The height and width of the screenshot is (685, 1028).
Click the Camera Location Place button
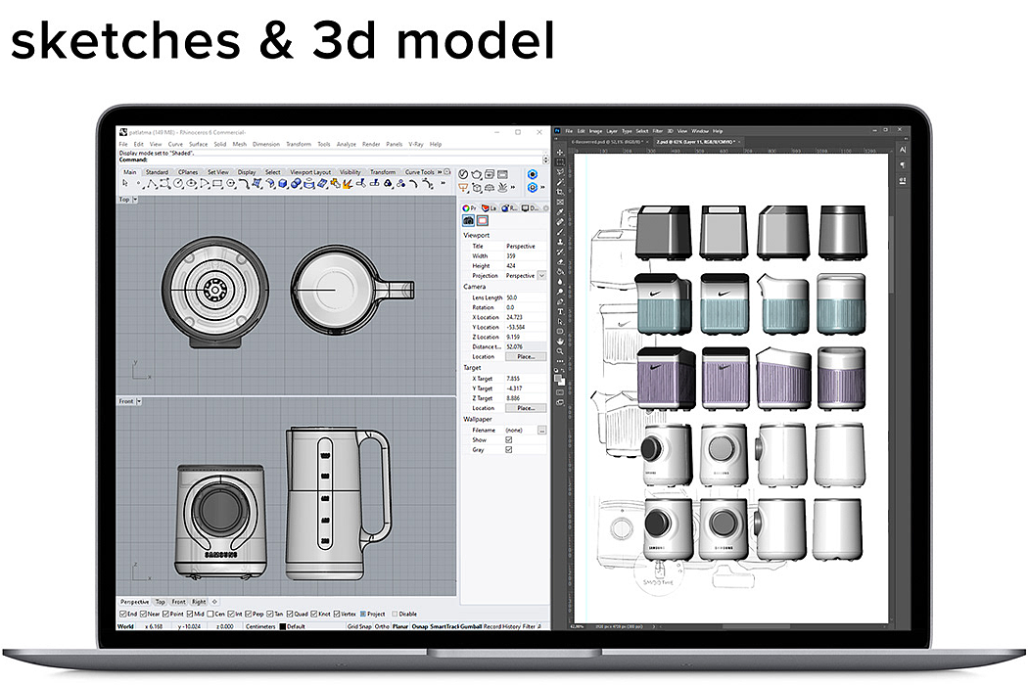coord(525,356)
